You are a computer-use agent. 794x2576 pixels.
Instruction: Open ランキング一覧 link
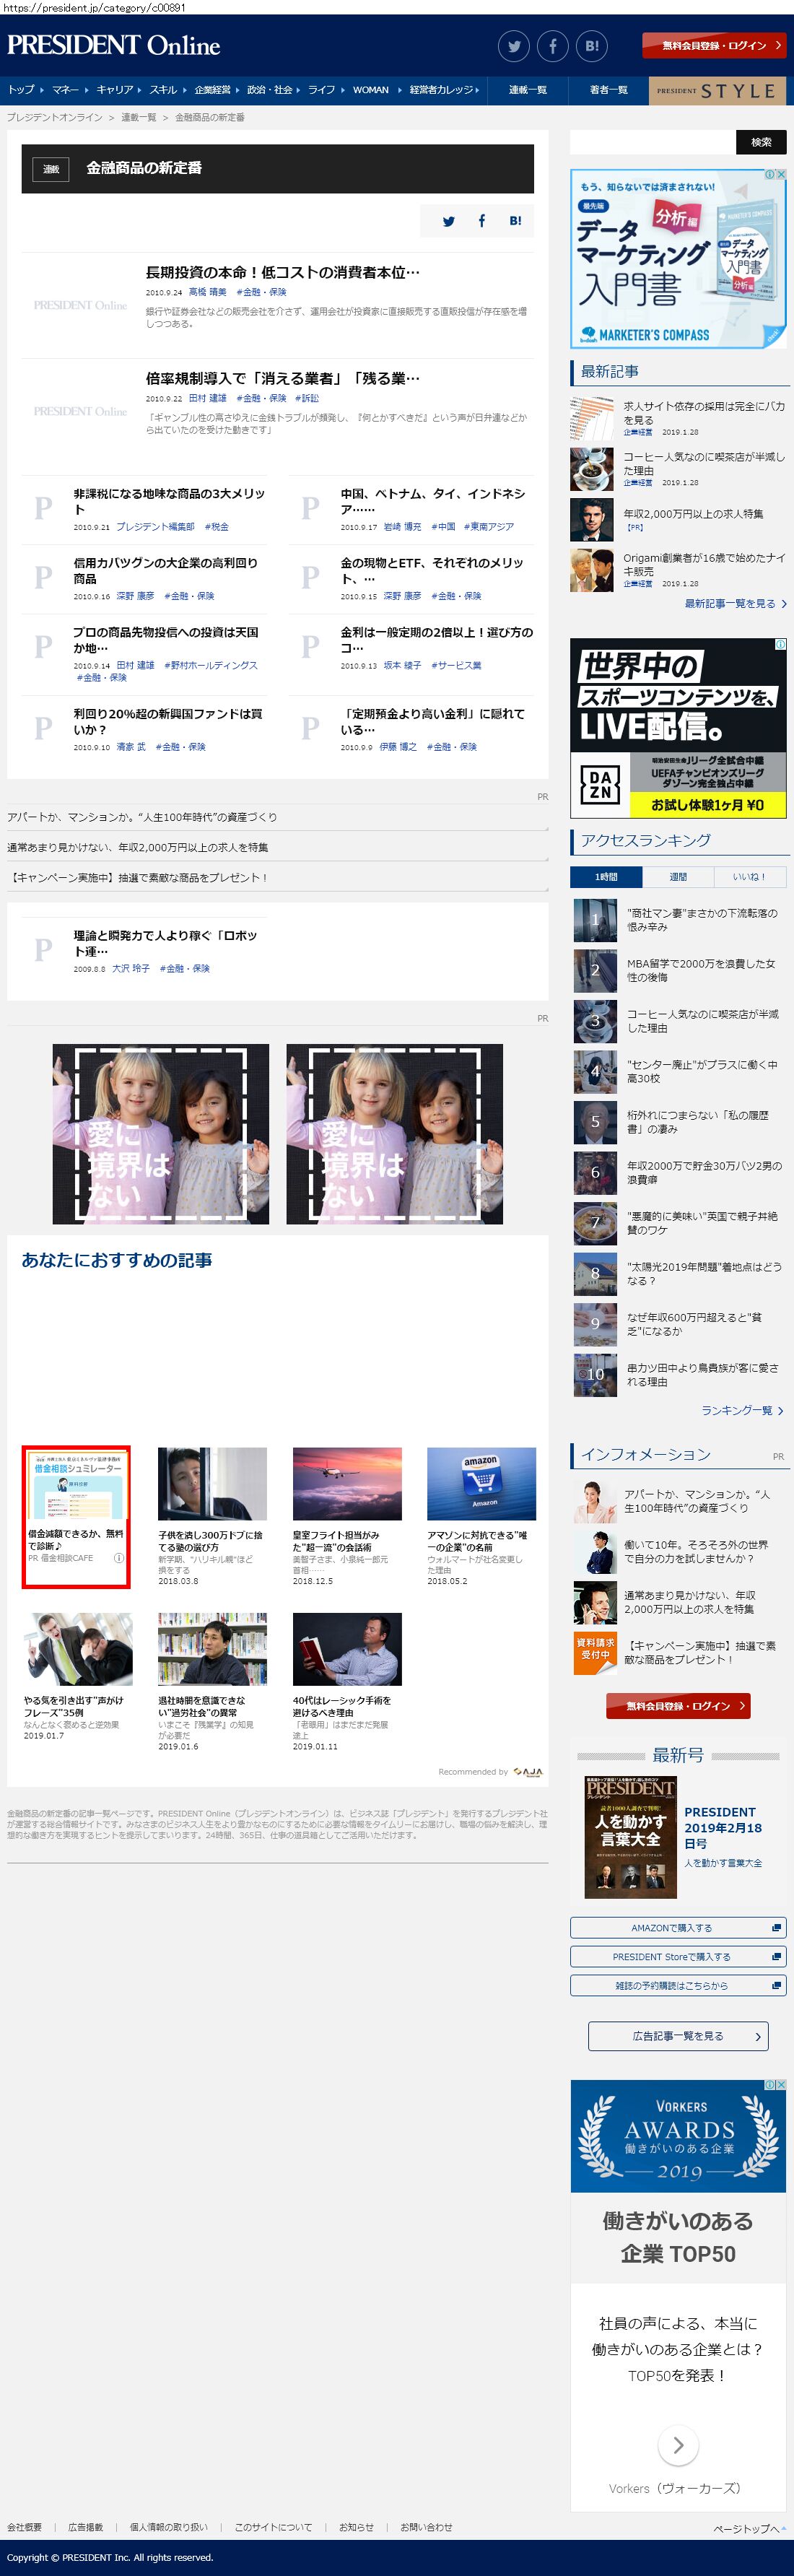742,1411
